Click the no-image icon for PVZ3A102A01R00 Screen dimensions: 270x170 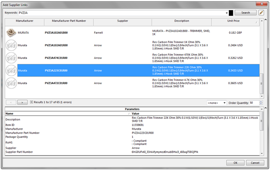click(x=11, y=45)
